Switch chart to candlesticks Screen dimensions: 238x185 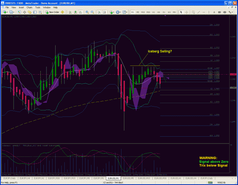pyautogui.click(x=75, y=12)
